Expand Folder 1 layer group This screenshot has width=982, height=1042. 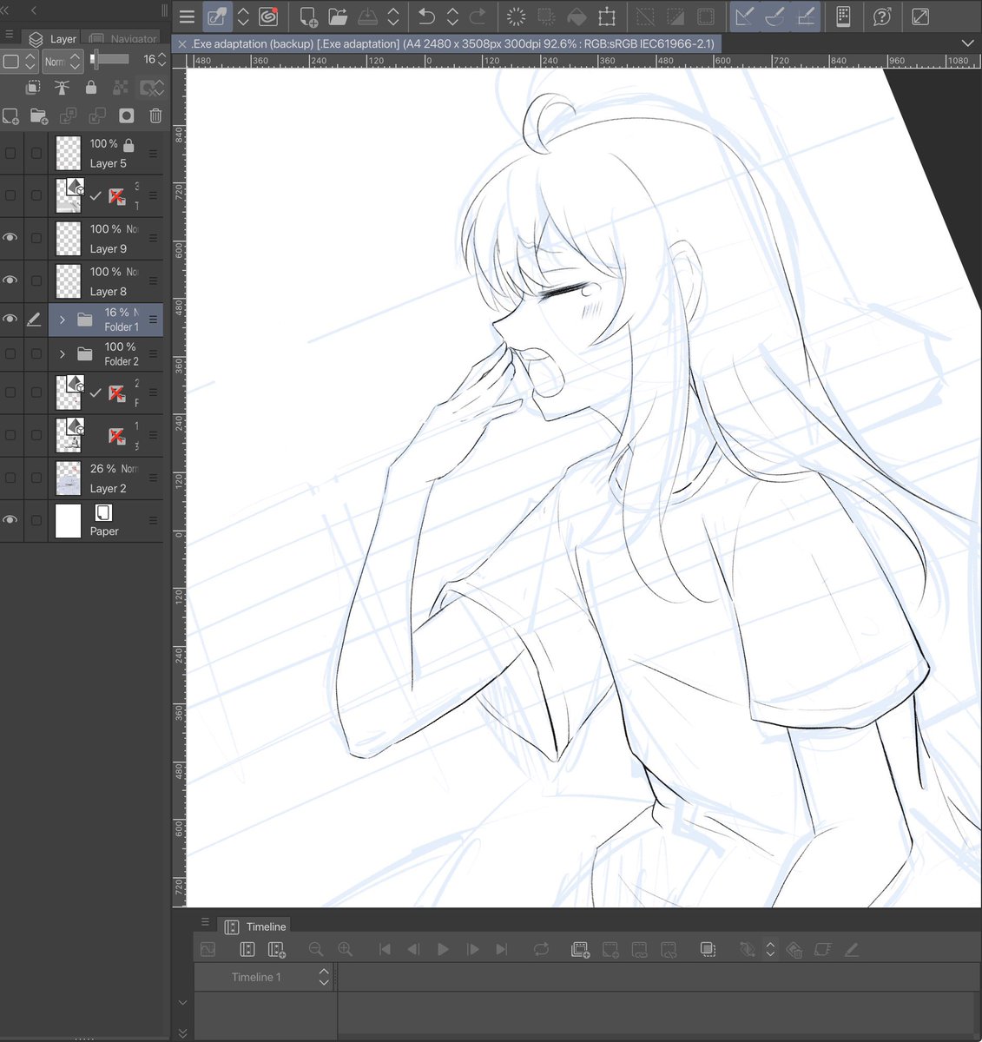[63, 320]
